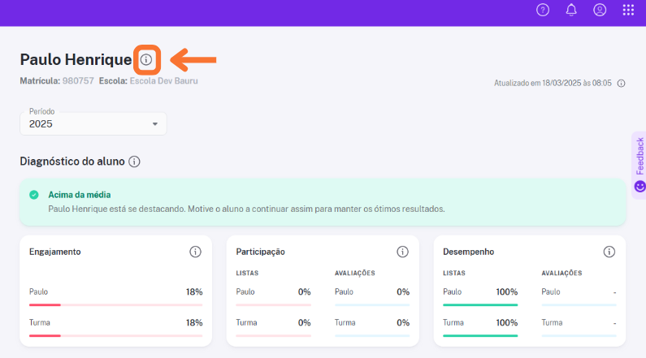646x358 pixels.
Task: Click Paulo's Desempenho Listas green bar
Action: pyautogui.click(x=480, y=304)
